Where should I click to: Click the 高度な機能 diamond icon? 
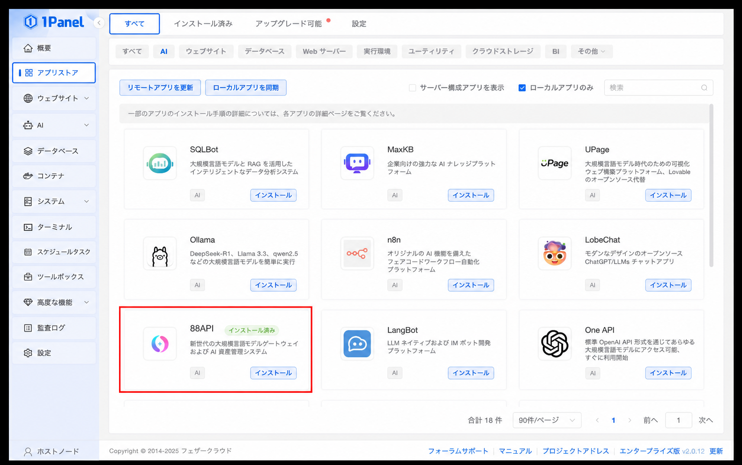point(28,303)
